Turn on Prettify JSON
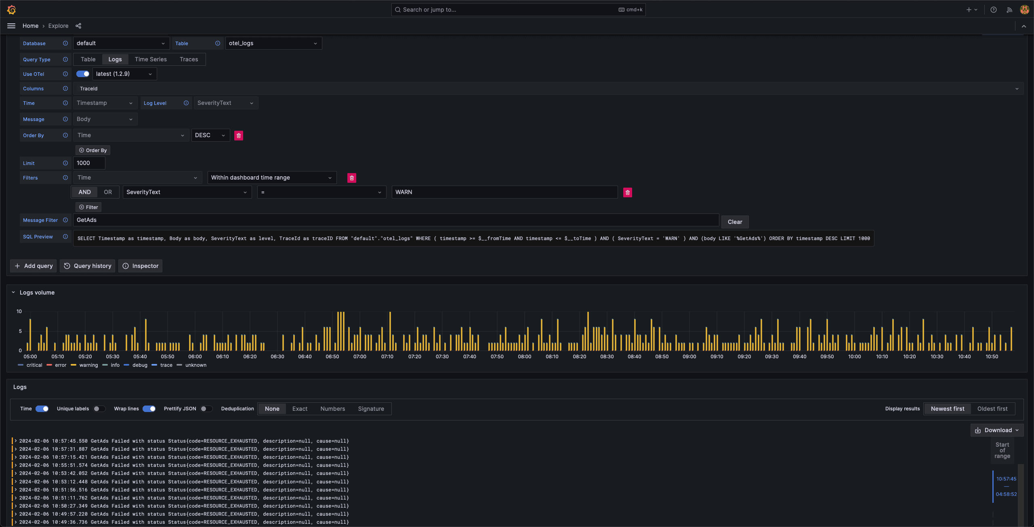 (x=206, y=409)
